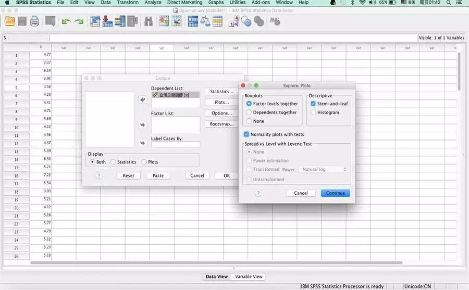Open Find with the binoculars icon
Screen dimensions: 469x290
pyautogui.click(x=149, y=21)
